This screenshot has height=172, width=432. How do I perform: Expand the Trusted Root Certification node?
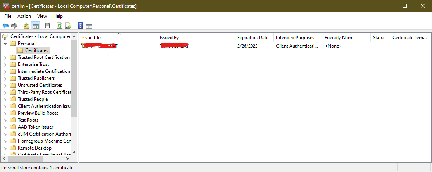pos(5,57)
